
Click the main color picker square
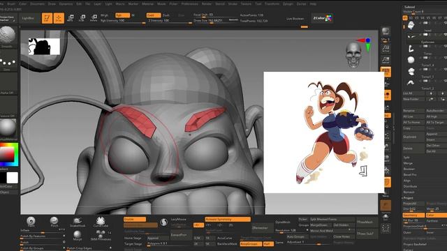point(7,155)
